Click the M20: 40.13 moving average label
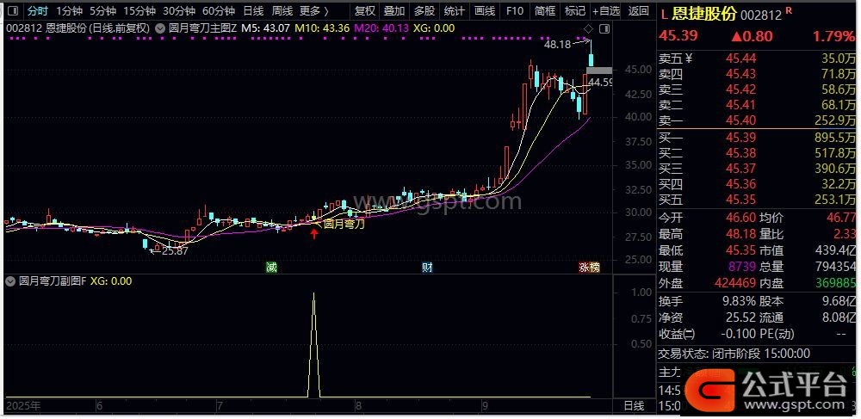This screenshot has width=861, height=419. 381,28
